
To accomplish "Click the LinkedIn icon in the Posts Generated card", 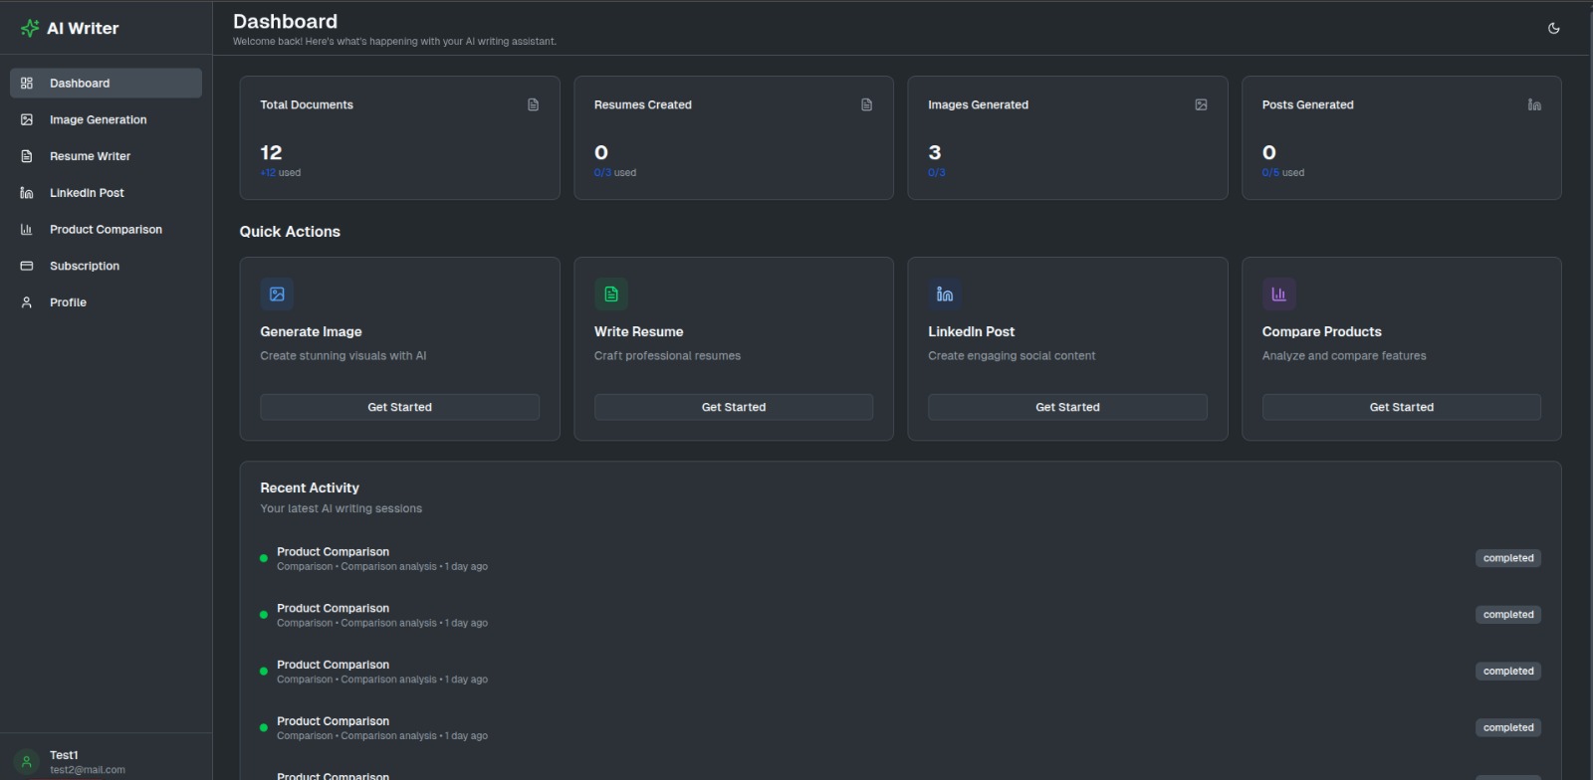I will pos(1534,104).
